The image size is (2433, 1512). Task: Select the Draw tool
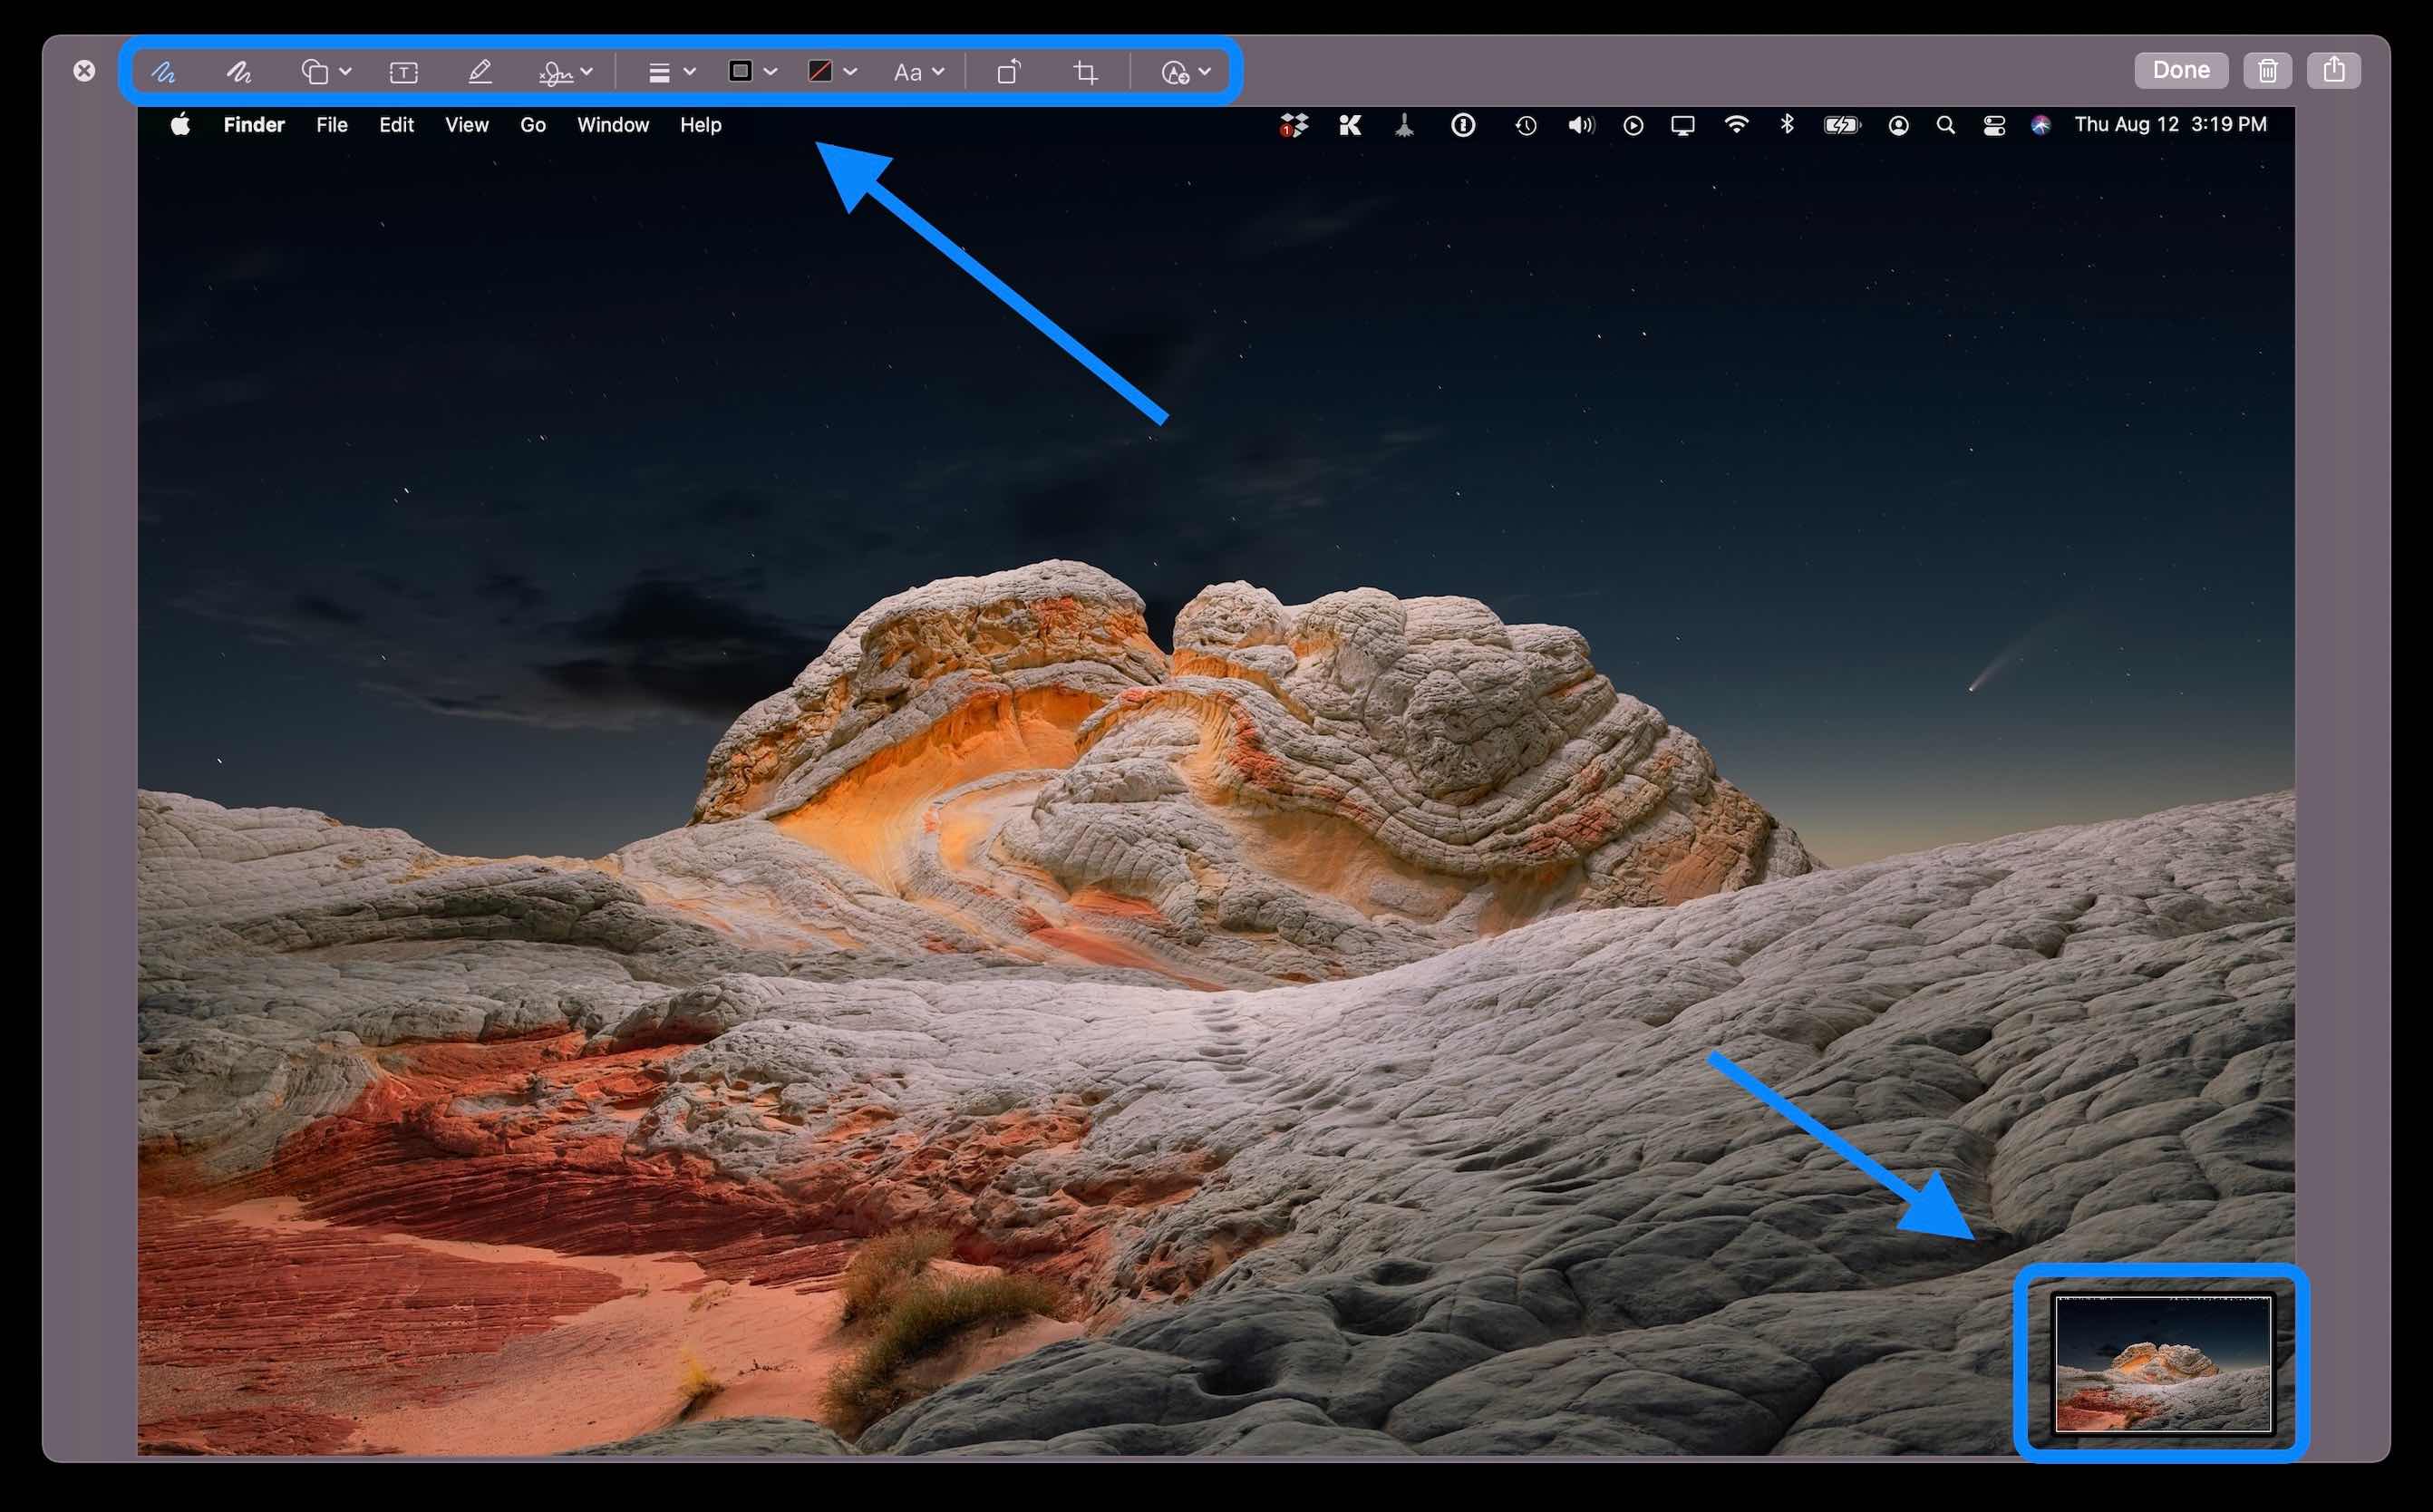(238, 71)
